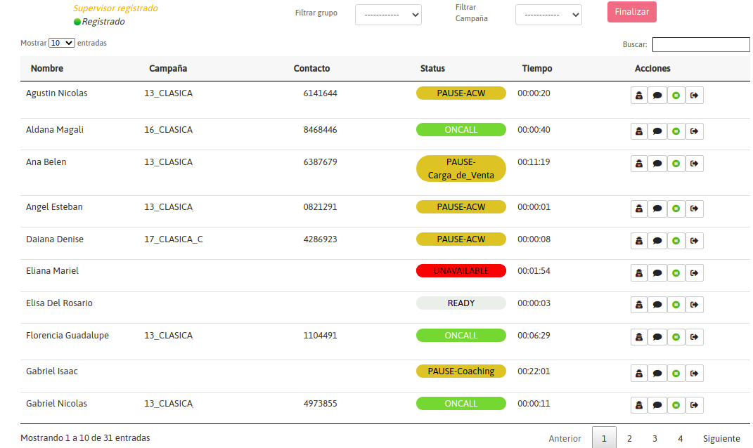Image resolution: width=753 pixels, height=448 pixels.
Task: Select current pagination page 1
Action: click(x=604, y=438)
